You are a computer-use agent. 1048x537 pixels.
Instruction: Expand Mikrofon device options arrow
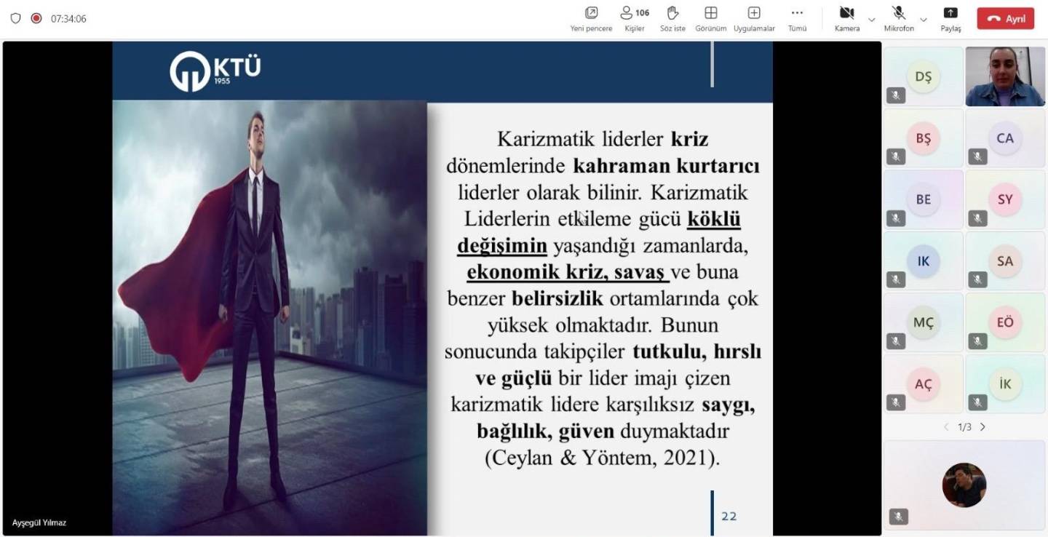click(x=924, y=20)
